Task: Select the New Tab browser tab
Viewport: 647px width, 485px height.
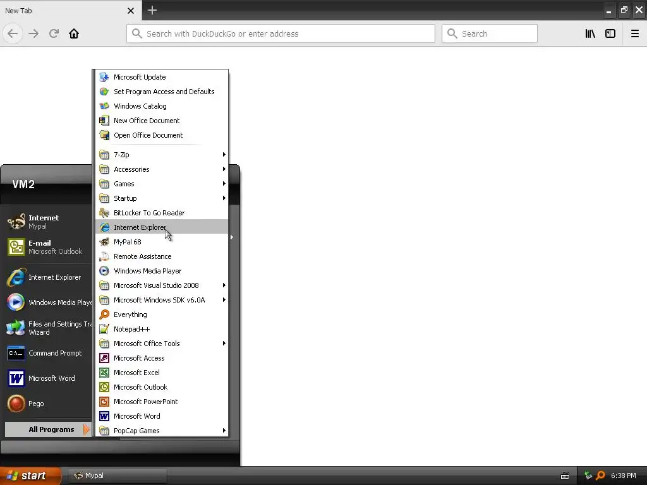Action: click(x=71, y=10)
